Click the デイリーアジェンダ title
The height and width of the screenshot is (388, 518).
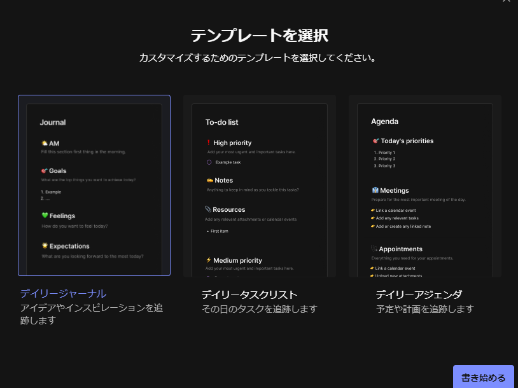[x=419, y=294]
